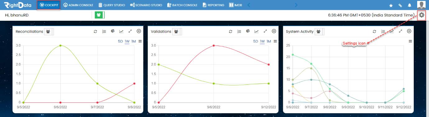The image size is (429, 117).
Task: Move the top navigation menu left with the arrow
Action: [249, 5]
